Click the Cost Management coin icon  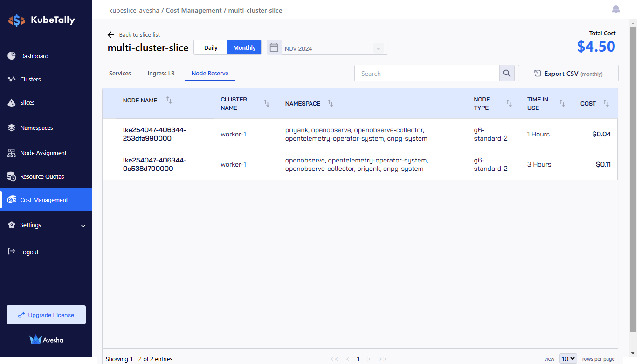coord(12,200)
